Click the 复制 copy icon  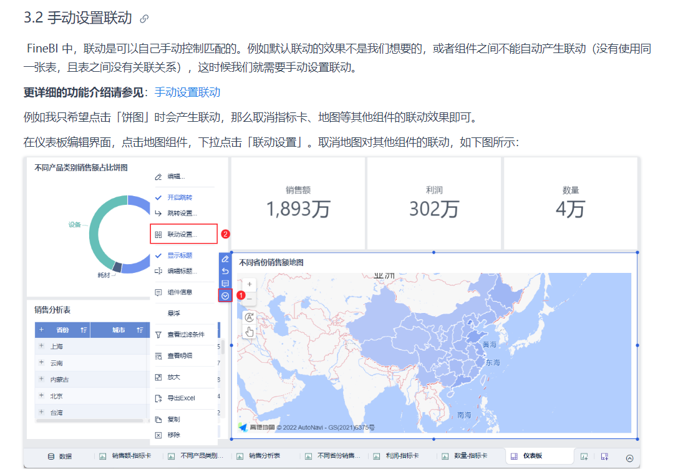point(158,419)
